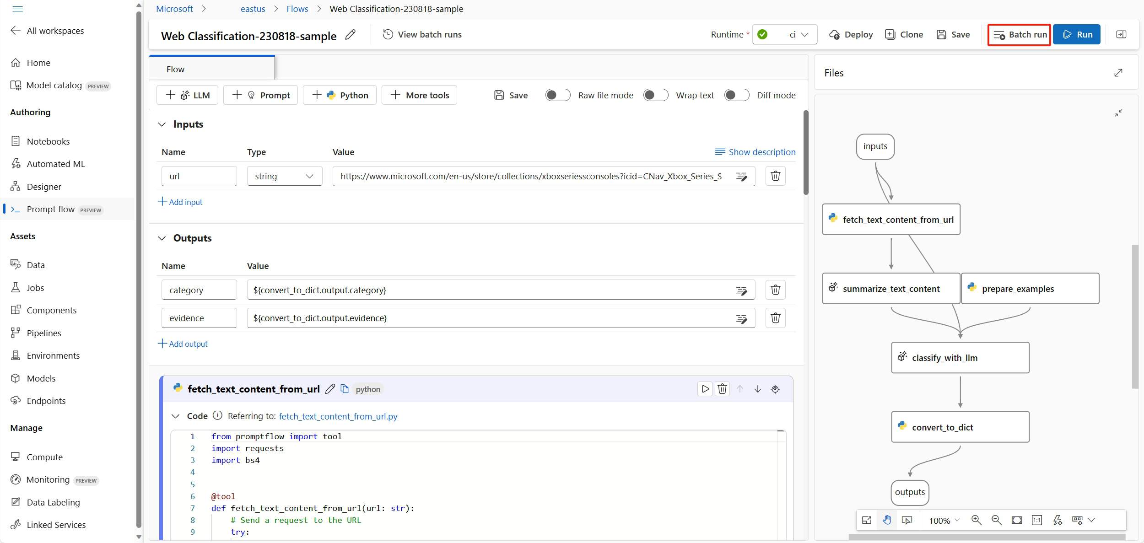This screenshot has width=1144, height=543.
Task: Reset graph zoom to 1:1
Action: pos(1037,520)
